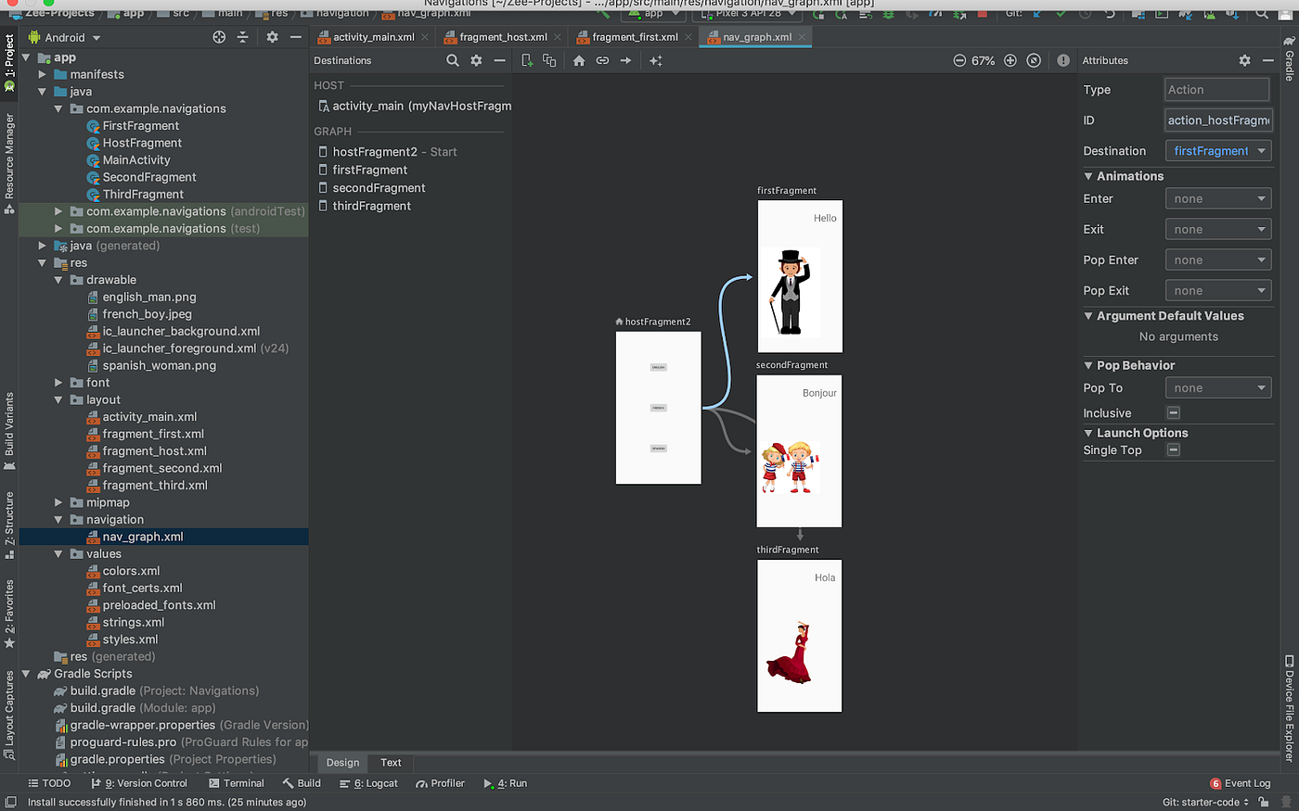Click the Auto Arrange sparkle icon
The height and width of the screenshot is (811, 1299).
tap(656, 60)
